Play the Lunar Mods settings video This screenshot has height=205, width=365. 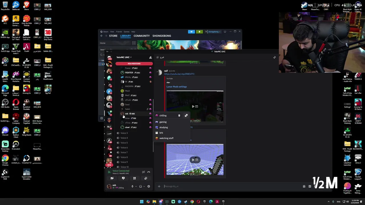[x=193, y=106]
